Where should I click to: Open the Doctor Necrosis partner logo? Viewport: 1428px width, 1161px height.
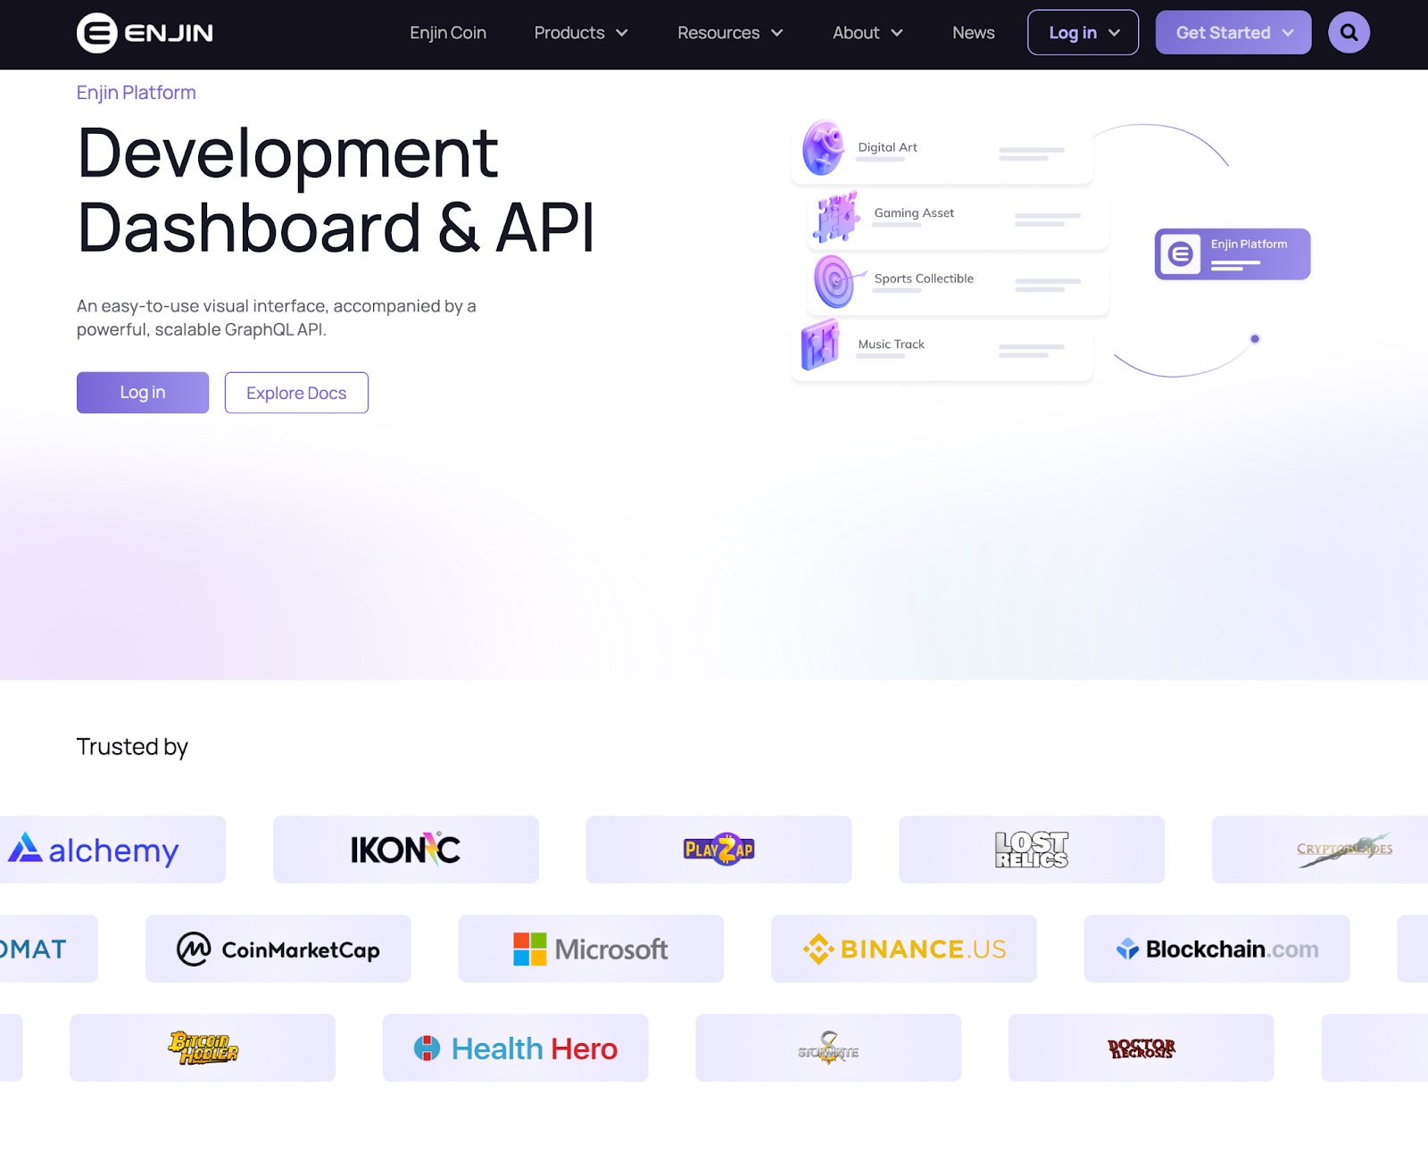pos(1142,1048)
